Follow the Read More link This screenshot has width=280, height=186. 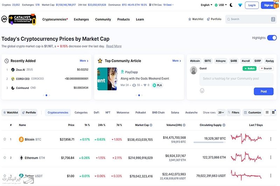tap(114, 46)
